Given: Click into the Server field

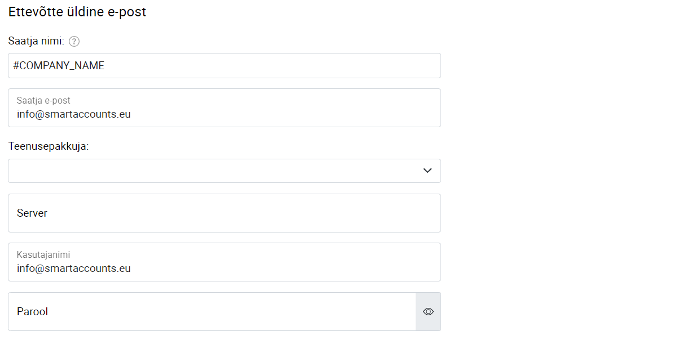Looking at the screenshot, I should [x=224, y=213].
